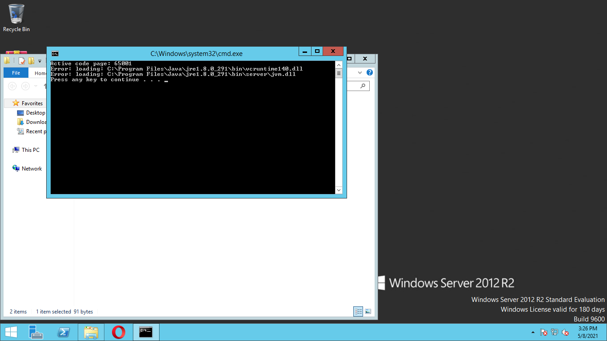Viewport: 607px width, 341px height.
Task: Open the Action Center flag icon
Action: click(x=543, y=332)
